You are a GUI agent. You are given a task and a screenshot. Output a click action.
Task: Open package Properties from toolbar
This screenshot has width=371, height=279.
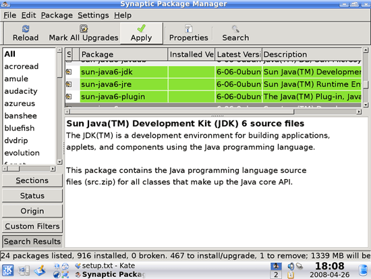click(x=189, y=33)
